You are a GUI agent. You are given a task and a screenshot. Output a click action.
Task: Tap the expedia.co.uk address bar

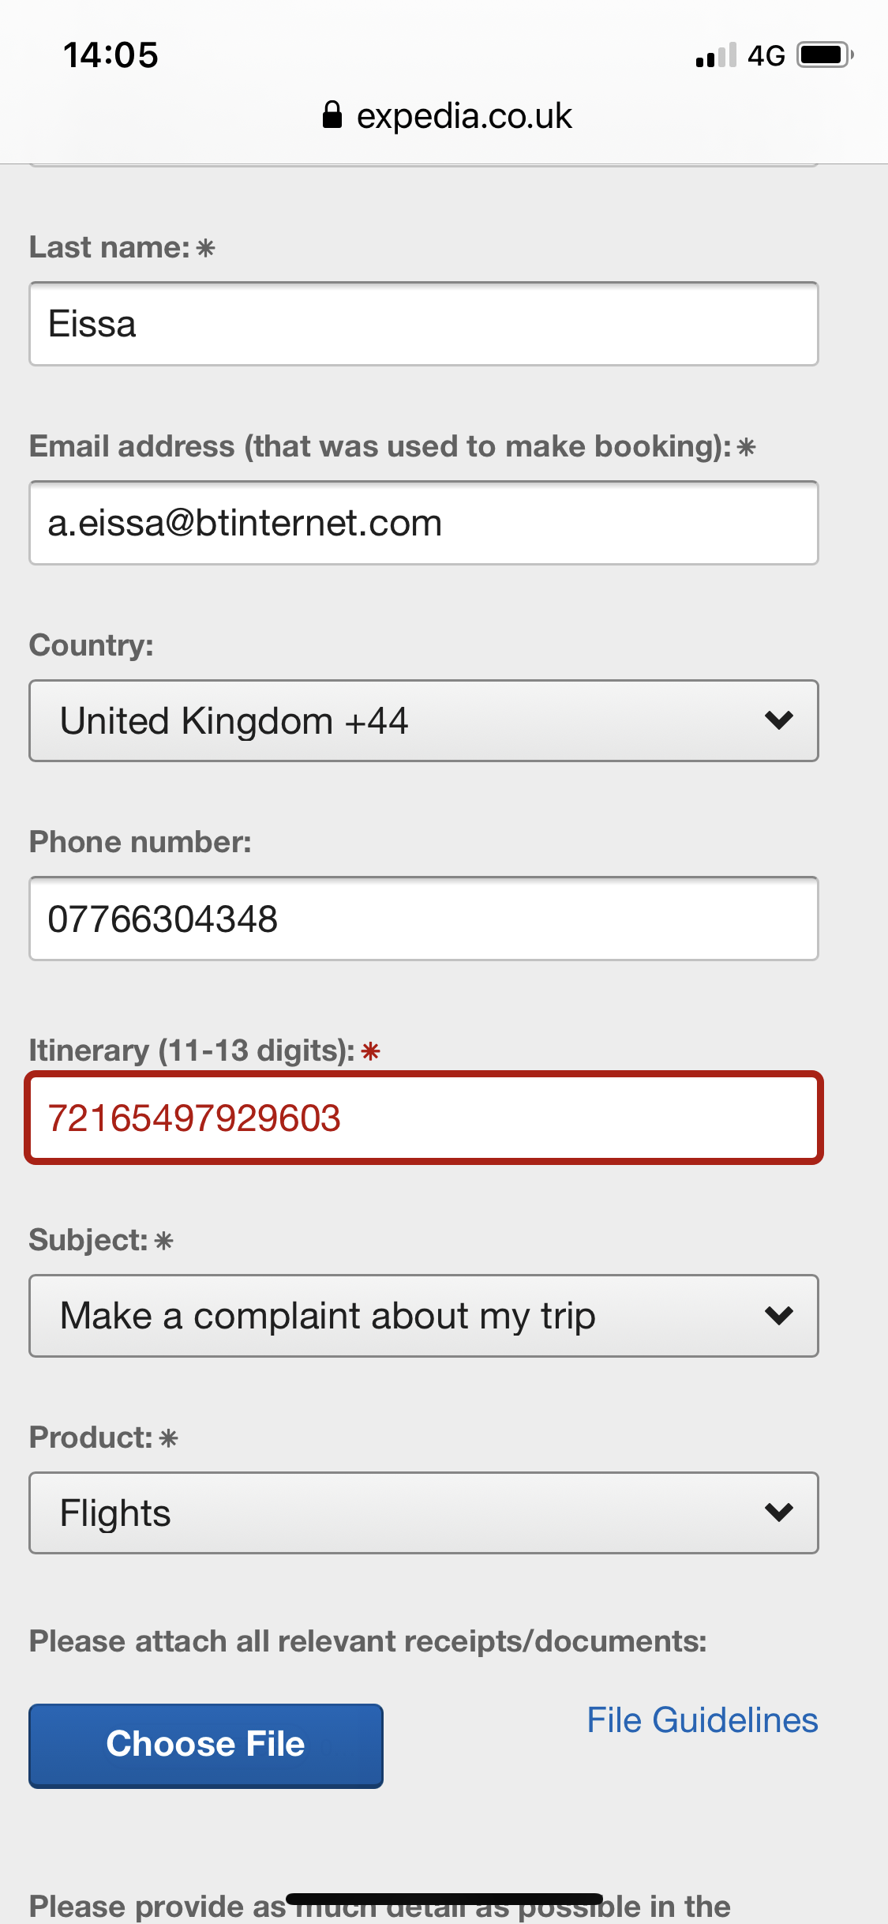[464, 115]
